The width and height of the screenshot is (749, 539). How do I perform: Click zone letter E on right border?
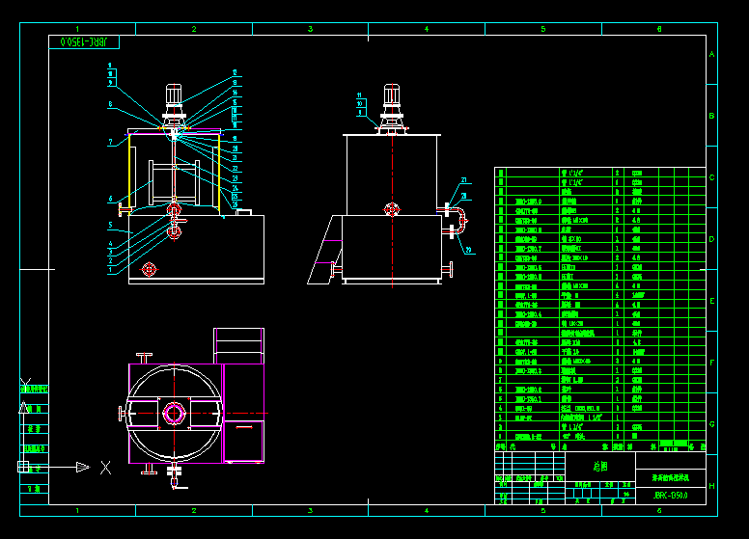click(x=711, y=301)
